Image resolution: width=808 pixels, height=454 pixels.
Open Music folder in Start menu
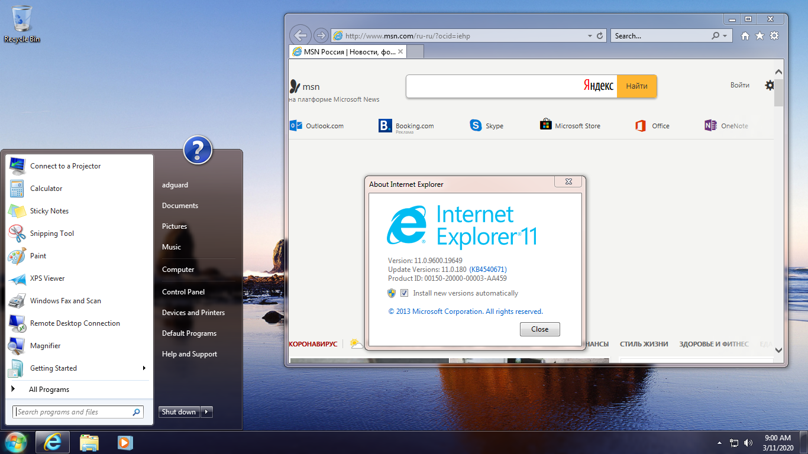tap(172, 247)
